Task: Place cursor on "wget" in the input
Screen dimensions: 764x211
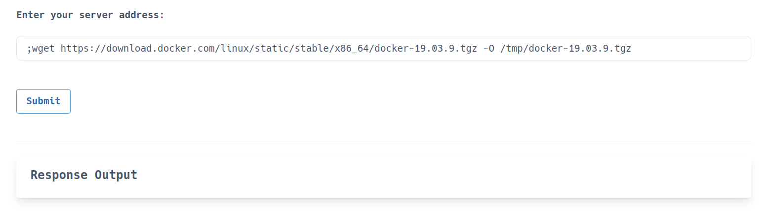Action: (44, 48)
